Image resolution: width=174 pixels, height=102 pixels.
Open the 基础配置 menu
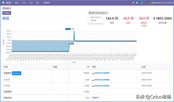[x=46, y=3]
